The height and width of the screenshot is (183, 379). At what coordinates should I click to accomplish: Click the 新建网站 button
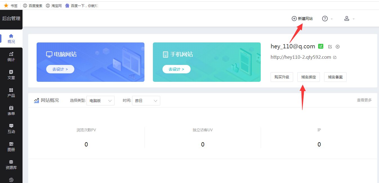point(302,18)
